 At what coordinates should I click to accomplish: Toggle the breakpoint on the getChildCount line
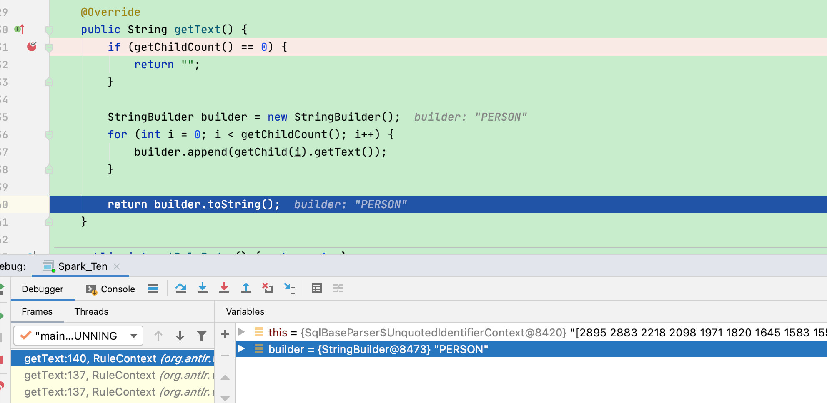coord(32,47)
